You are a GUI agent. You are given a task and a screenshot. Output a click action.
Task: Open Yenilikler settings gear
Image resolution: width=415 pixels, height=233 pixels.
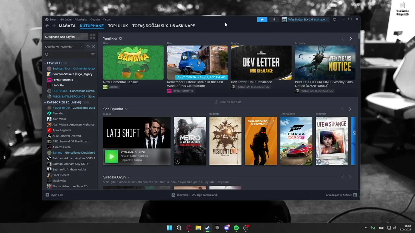point(120,38)
